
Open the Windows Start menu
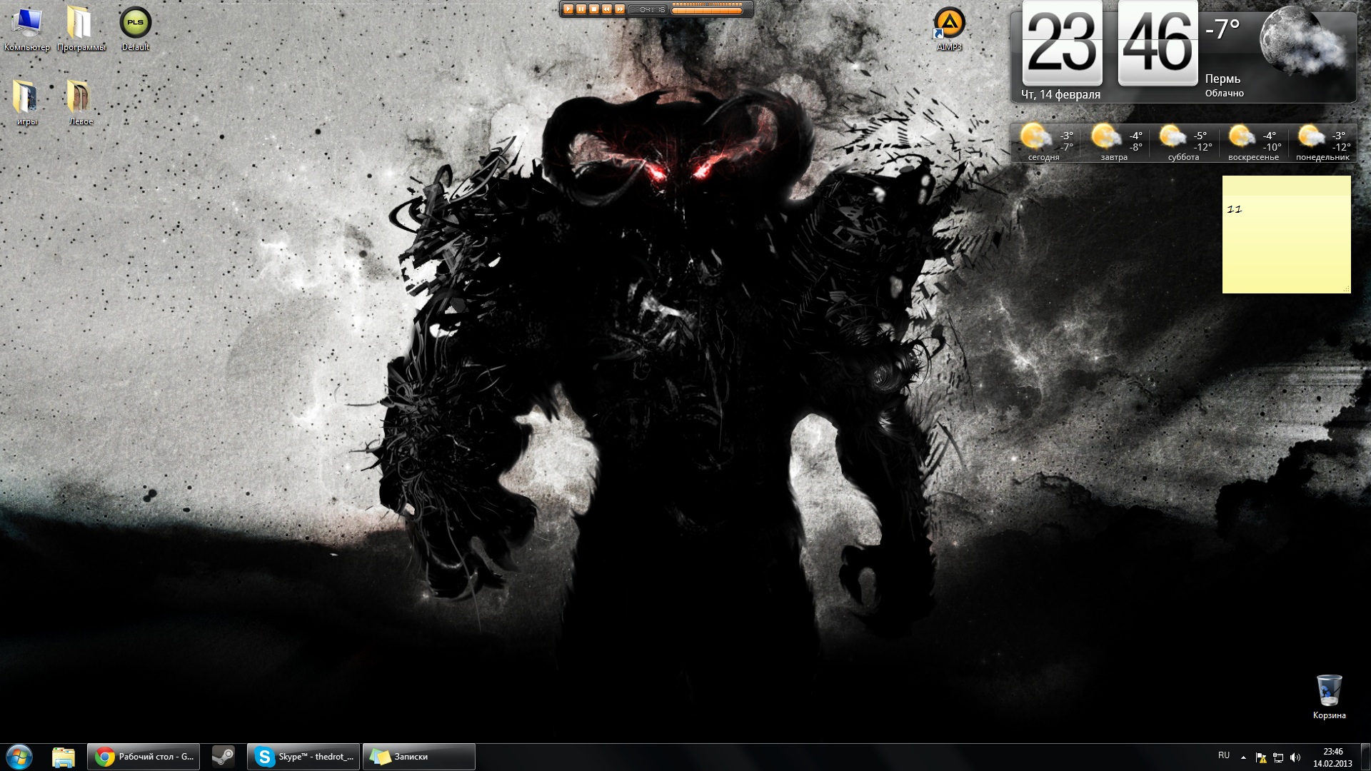click(19, 757)
